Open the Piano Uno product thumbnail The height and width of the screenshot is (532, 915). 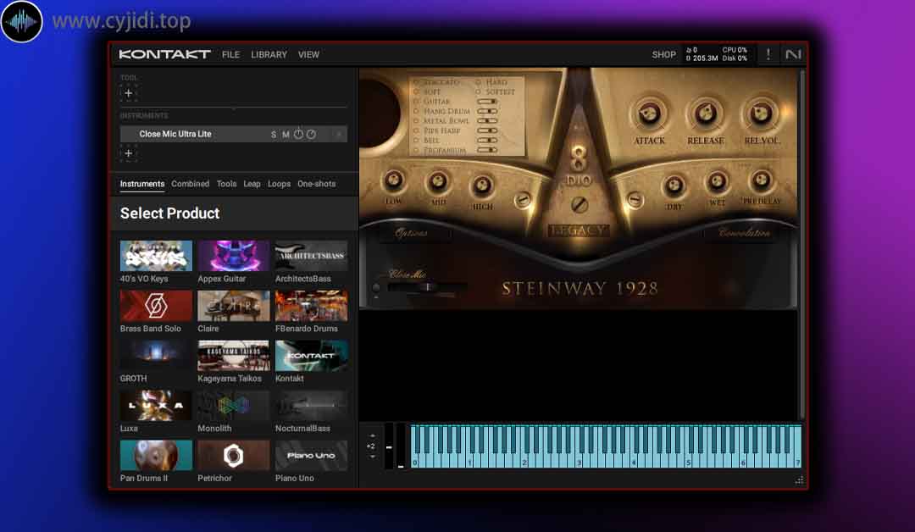pyautogui.click(x=311, y=455)
